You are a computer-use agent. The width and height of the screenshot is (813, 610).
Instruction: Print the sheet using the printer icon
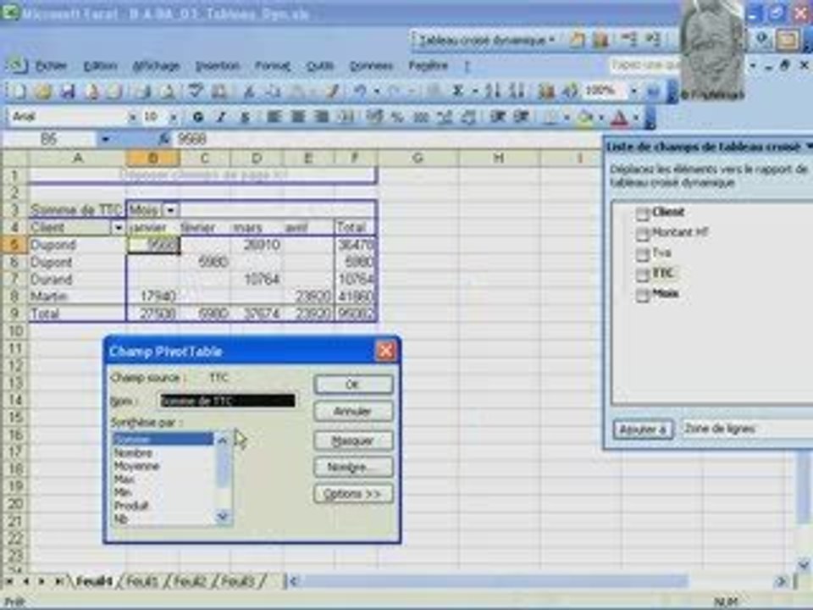(x=141, y=91)
